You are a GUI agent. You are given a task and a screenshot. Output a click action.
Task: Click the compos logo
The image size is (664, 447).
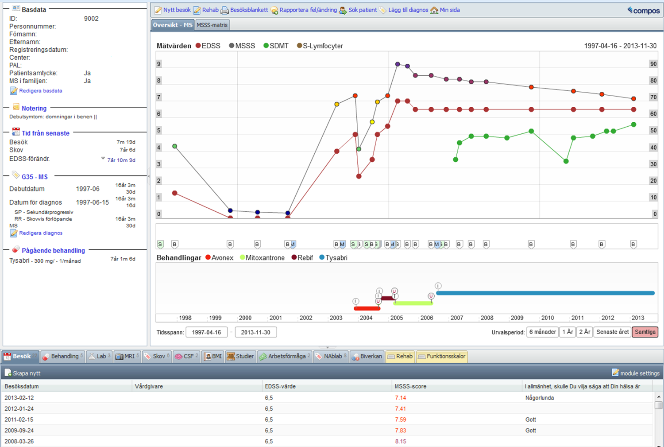point(643,10)
